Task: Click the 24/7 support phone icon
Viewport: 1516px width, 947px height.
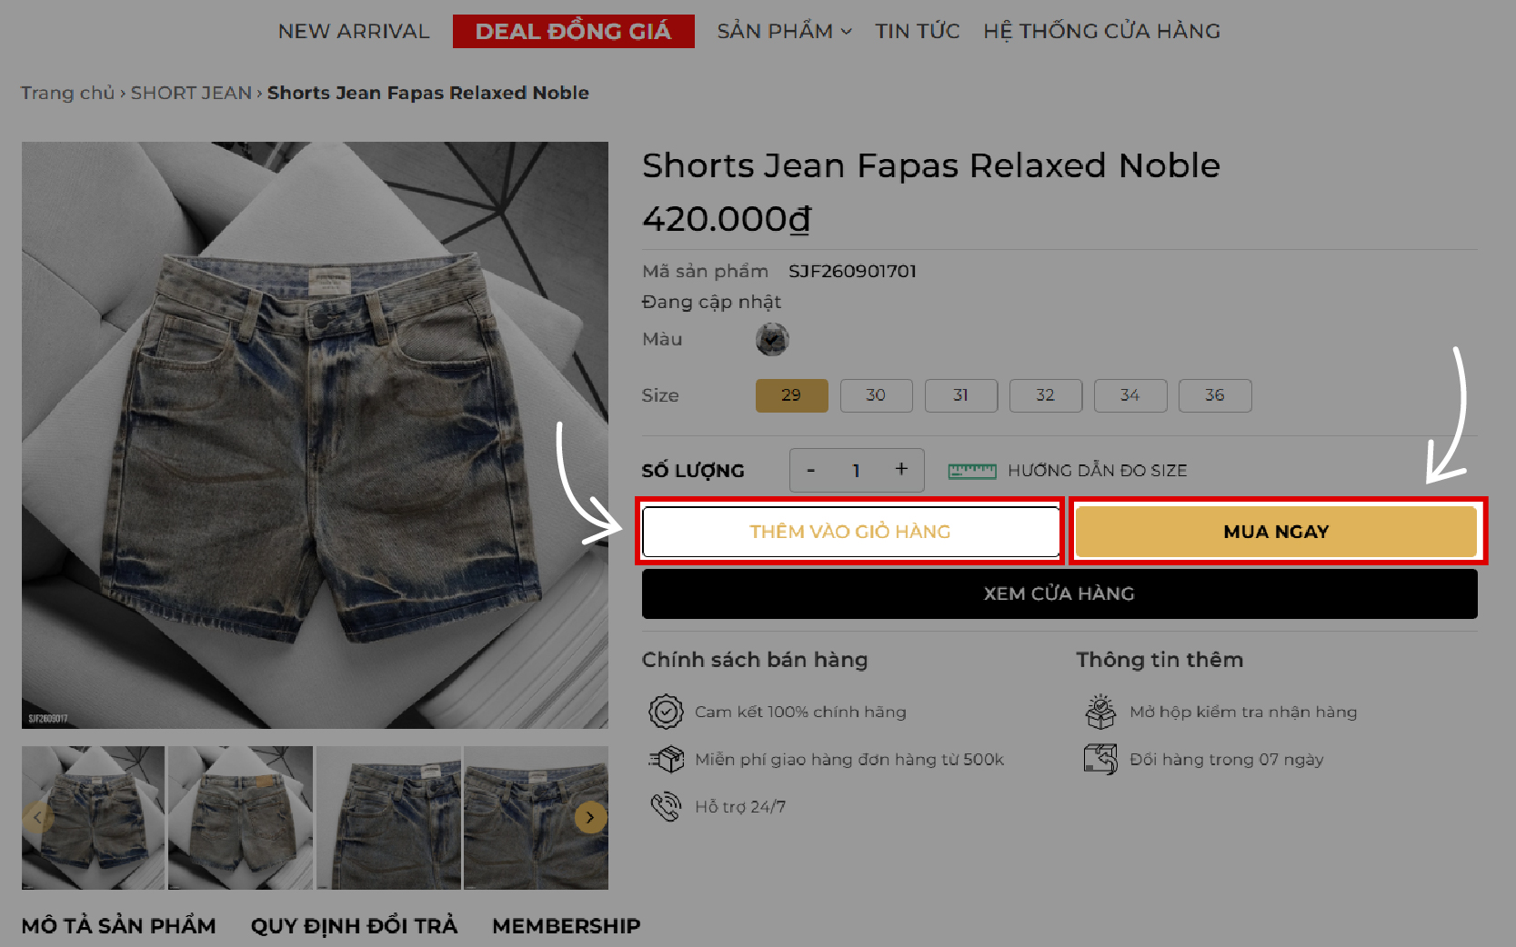Action: (666, 806)
